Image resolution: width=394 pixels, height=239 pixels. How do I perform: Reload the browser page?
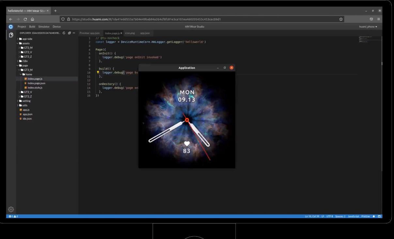25,19
